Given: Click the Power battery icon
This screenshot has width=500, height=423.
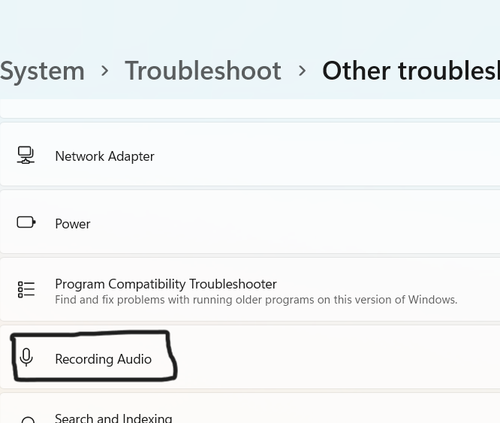Looking at the screenshot, I should [26, 222].
